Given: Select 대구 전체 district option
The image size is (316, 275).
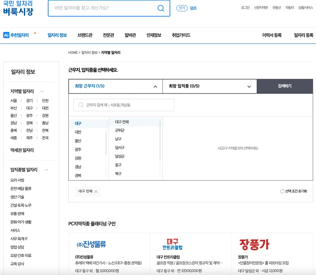Looking at the screenshot, I should click(122, 122).
